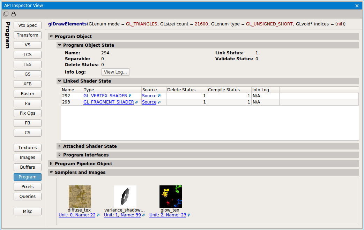Click the jump arrow icon next to GL_VERTEX_SHADER
The height and width of the screenshot is (230, 364).
pyautogui.click(x=130, y=96)
